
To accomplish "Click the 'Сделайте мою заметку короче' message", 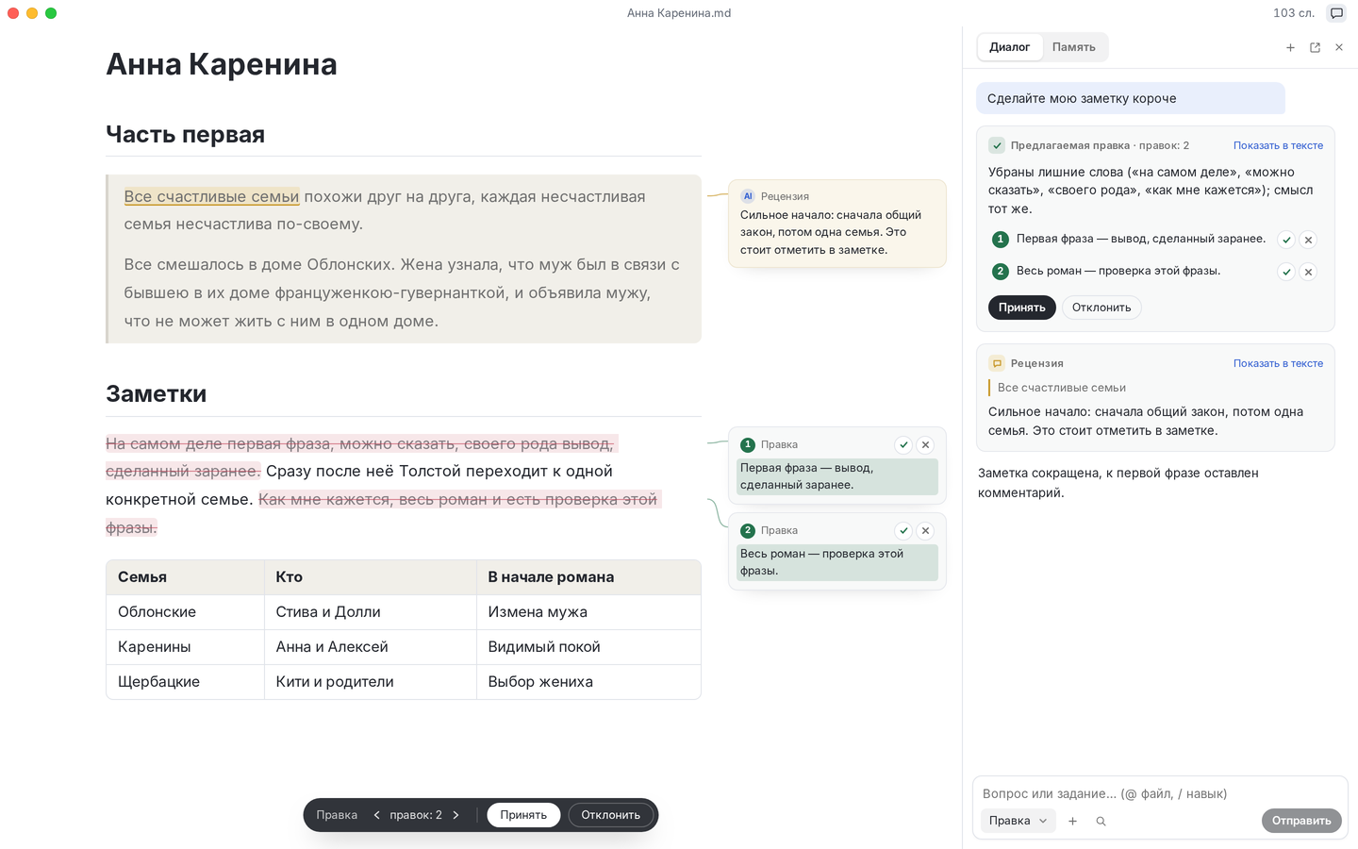I will [1131, 98].
